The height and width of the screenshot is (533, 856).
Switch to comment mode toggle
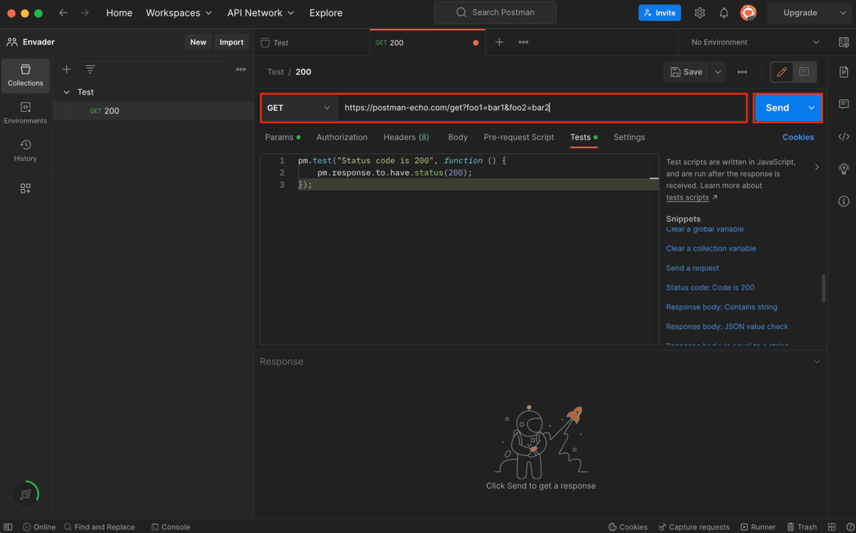[804, 72]
